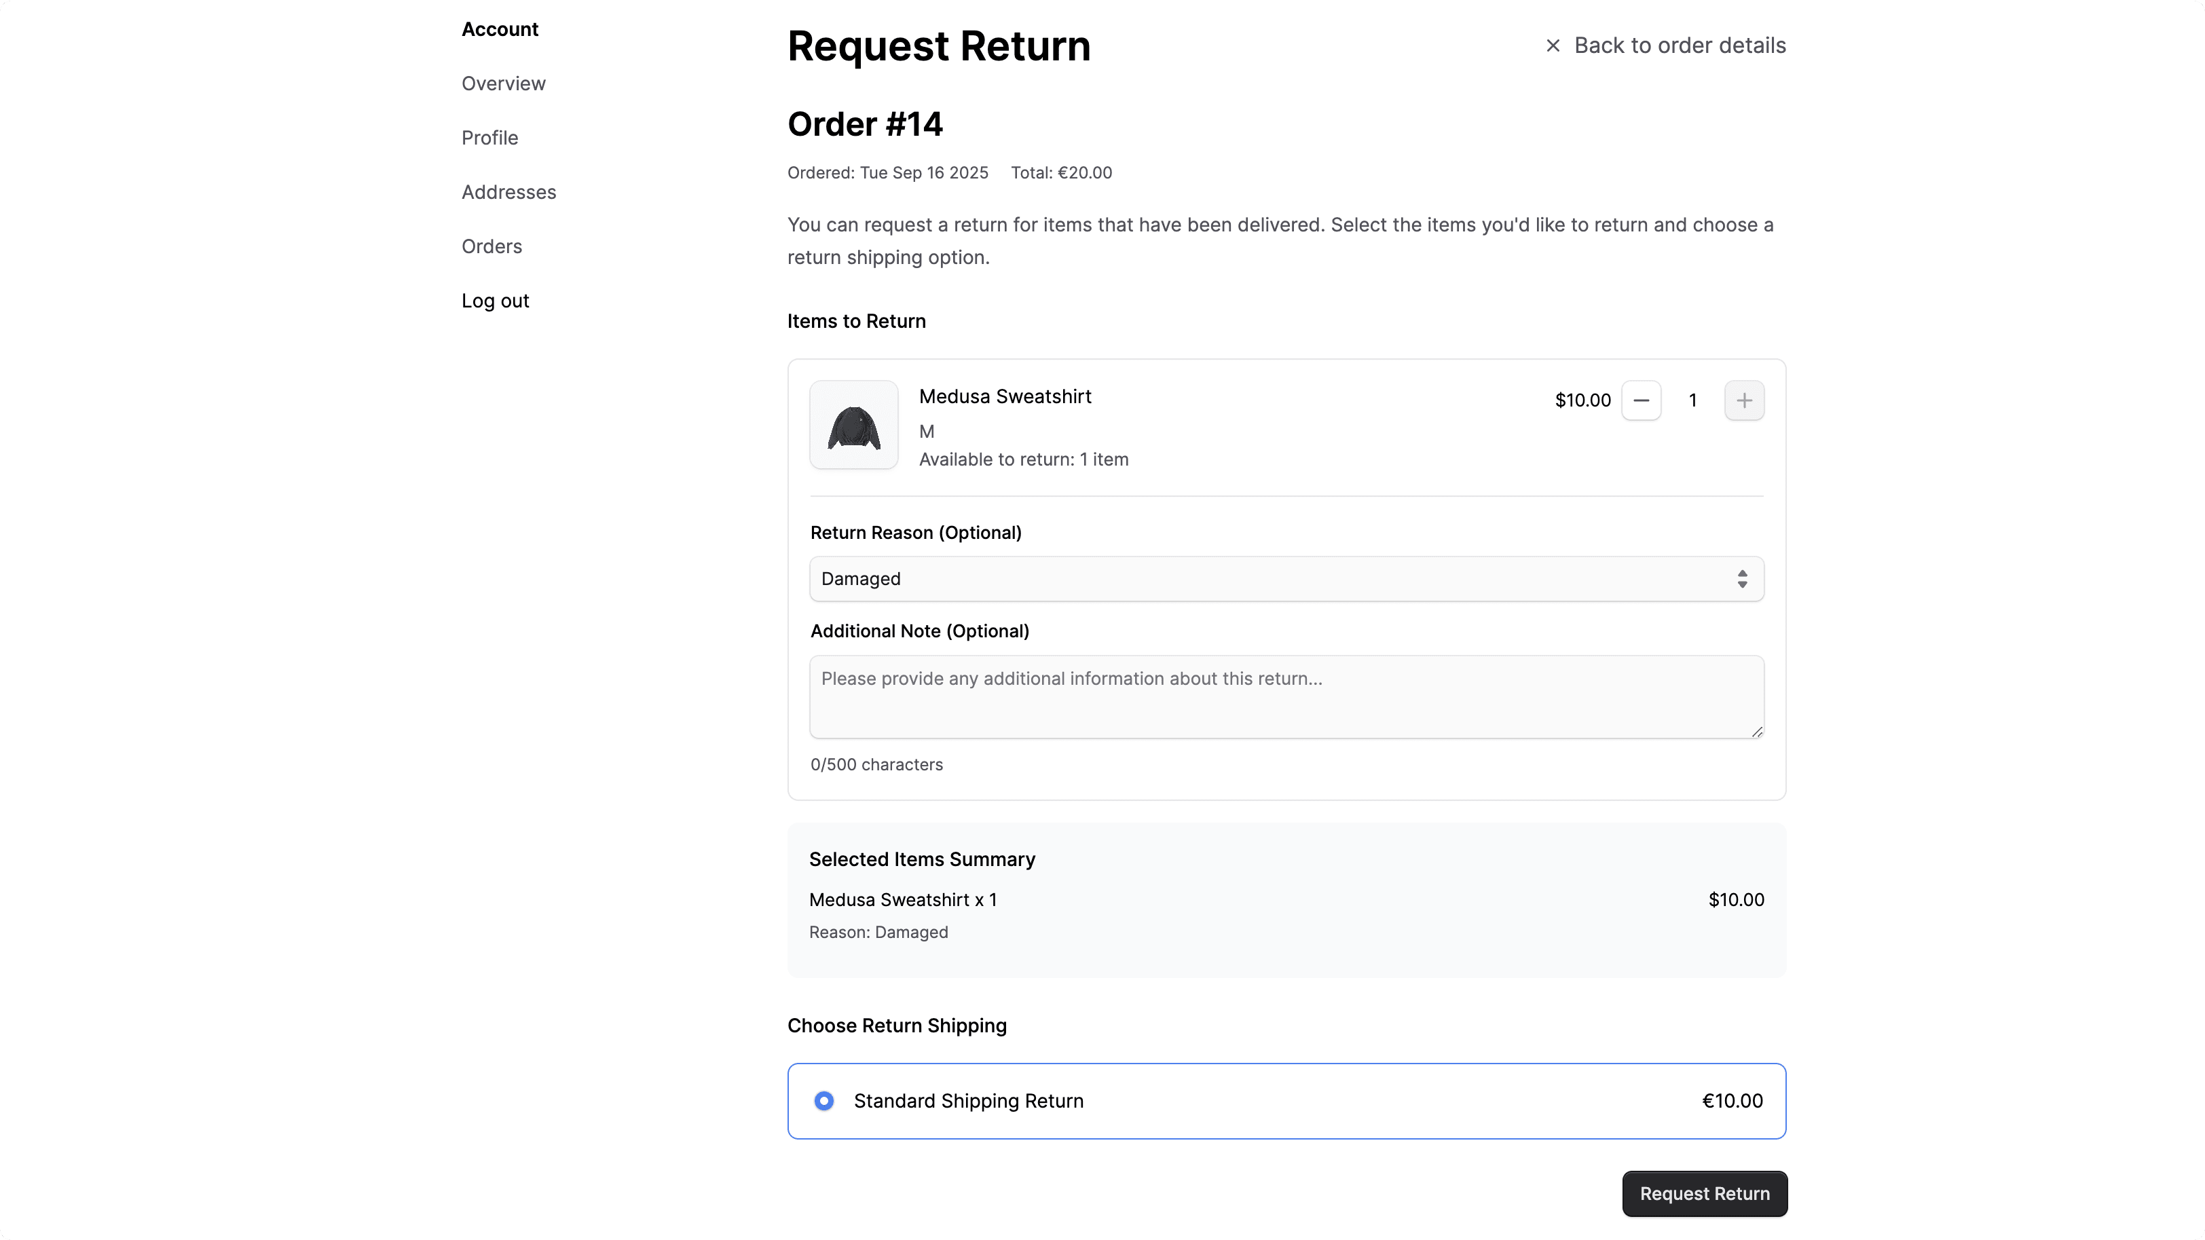2205x1240 pixels.
Task: Click the X icon to exit return page
Action: tap(1553, 45)
